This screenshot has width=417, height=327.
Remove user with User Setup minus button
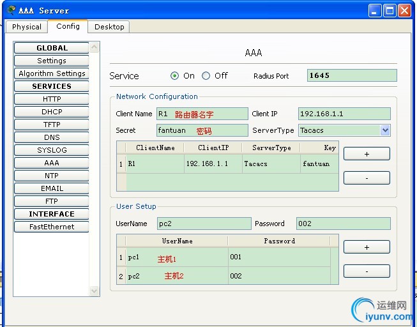point(367,271)
